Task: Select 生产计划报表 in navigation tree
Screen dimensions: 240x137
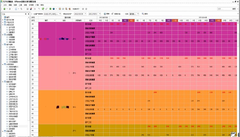Action: click(x=13, y=126)
